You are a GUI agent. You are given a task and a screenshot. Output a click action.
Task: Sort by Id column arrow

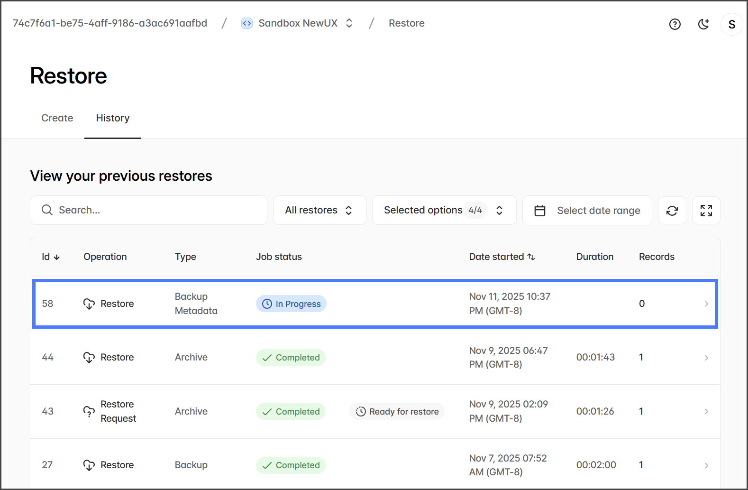tap(56, 257)
